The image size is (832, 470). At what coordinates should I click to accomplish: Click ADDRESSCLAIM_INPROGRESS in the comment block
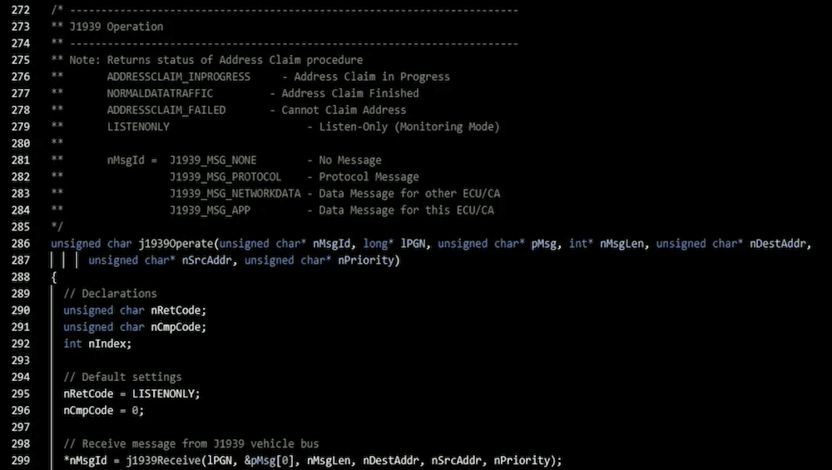click(x=178, y=77)
